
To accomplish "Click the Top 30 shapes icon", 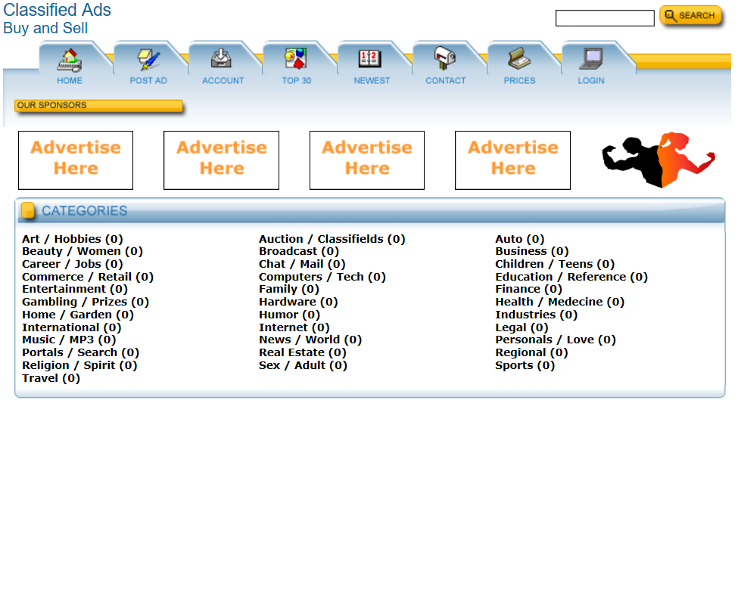I will [x=296, y=59].
